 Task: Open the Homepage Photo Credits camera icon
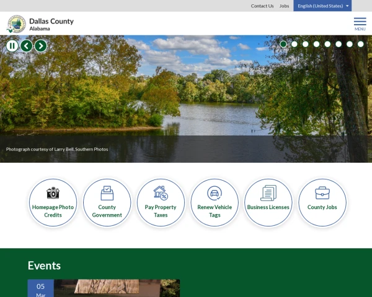coord(53,192)
